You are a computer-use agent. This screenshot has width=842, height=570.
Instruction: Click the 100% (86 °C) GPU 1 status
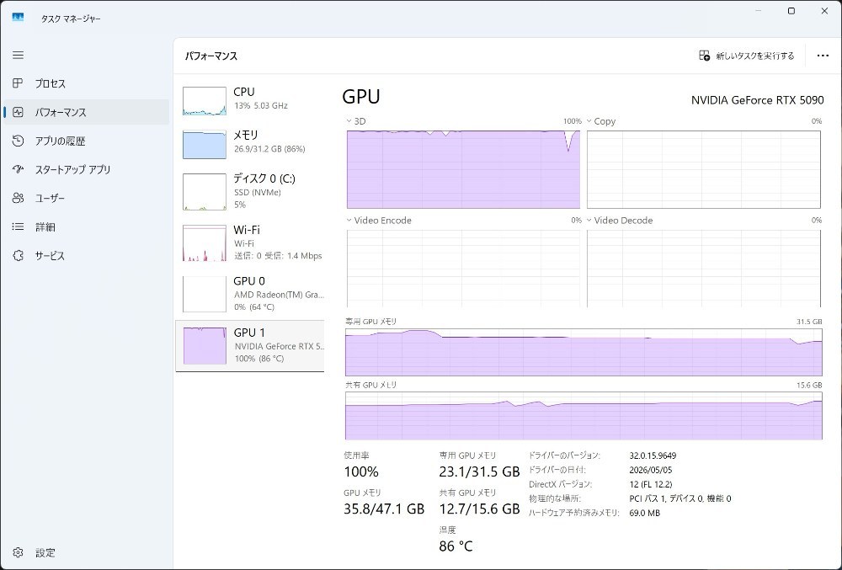pyautogui.click(x=259, y=359)
